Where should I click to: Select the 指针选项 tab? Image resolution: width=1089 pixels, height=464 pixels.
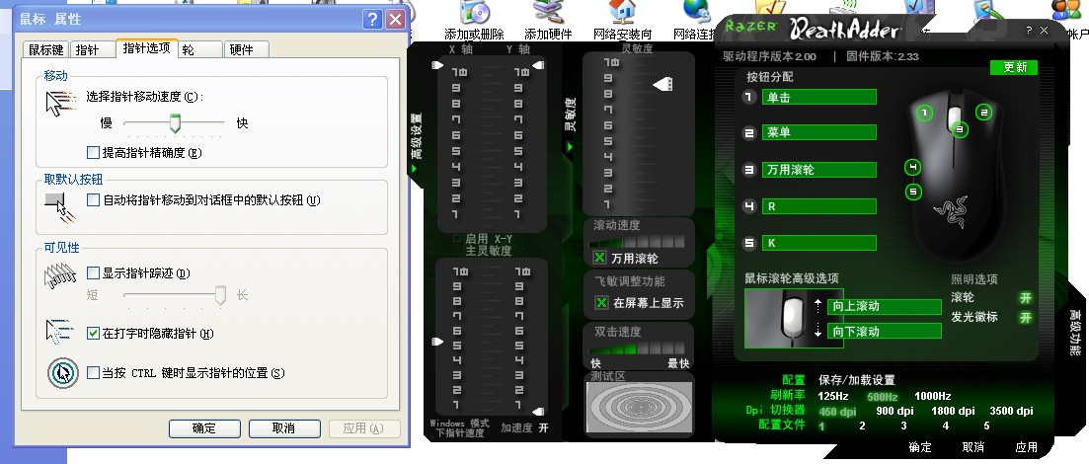pyautogui.click(x=146, y=48)
